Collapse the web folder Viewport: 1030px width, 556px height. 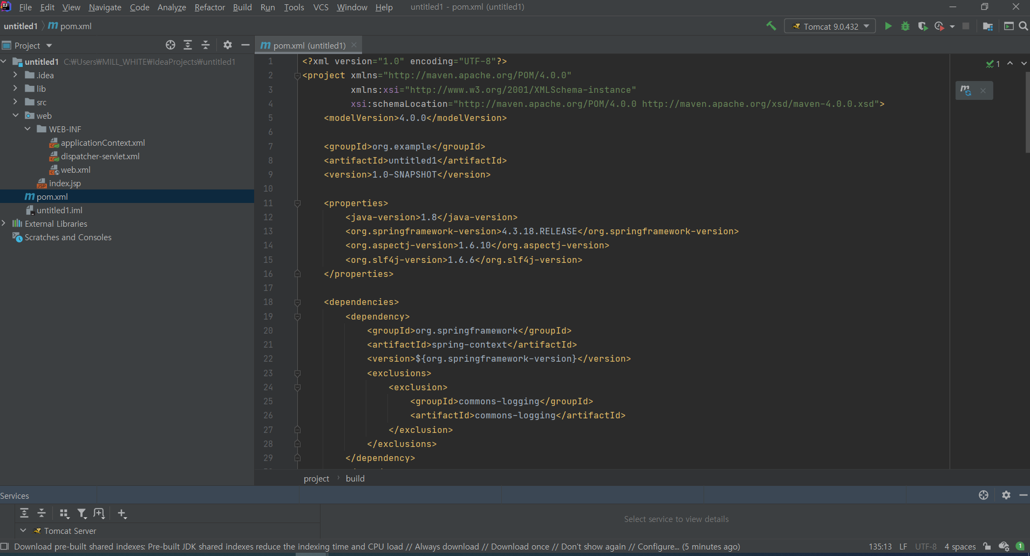[16, 116]
